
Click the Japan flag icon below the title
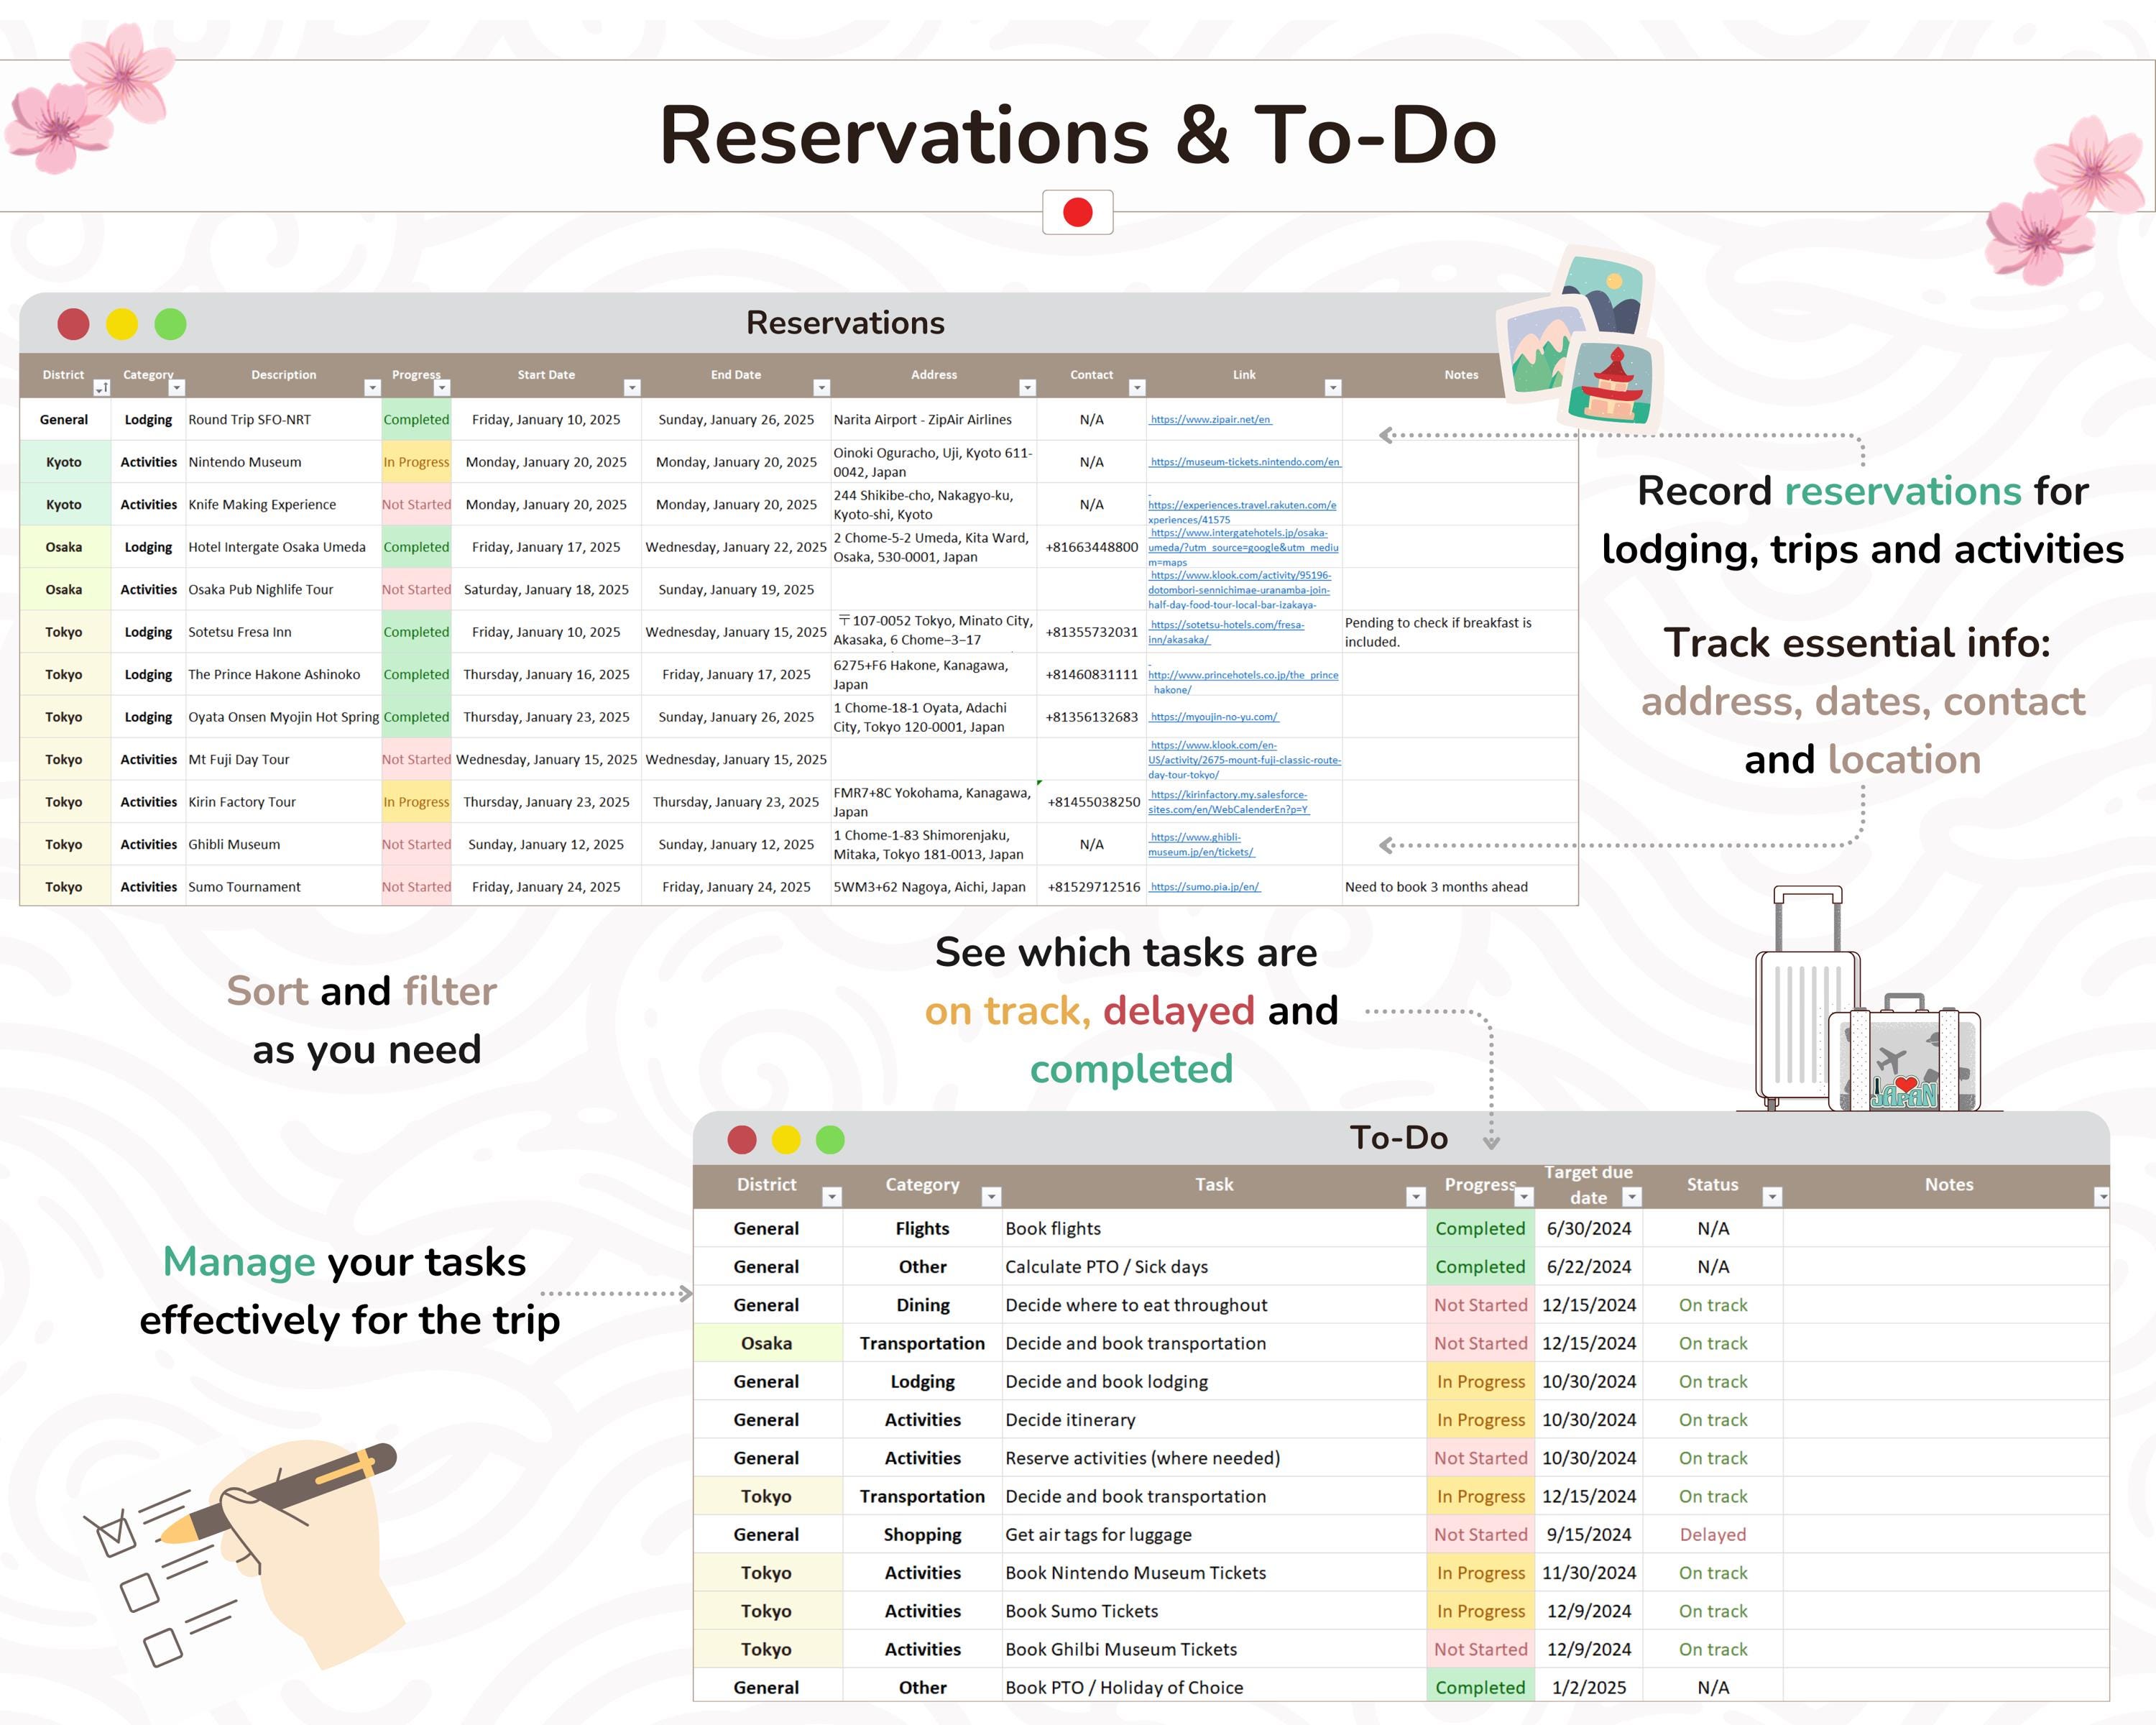tap(1078, 213)
